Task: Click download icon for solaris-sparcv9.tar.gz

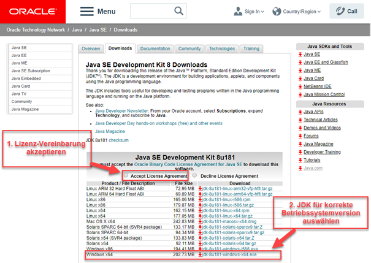Action: 200,232
